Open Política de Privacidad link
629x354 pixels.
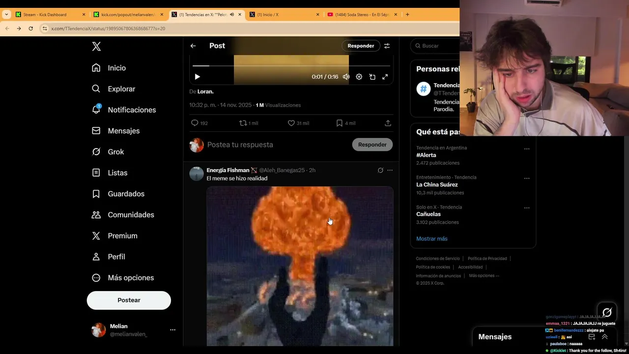[x=487, y=259]
